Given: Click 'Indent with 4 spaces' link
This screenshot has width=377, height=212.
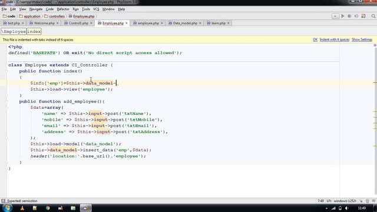Looking at the screenshot, I should pyautogui.click(x=335, y=39).
